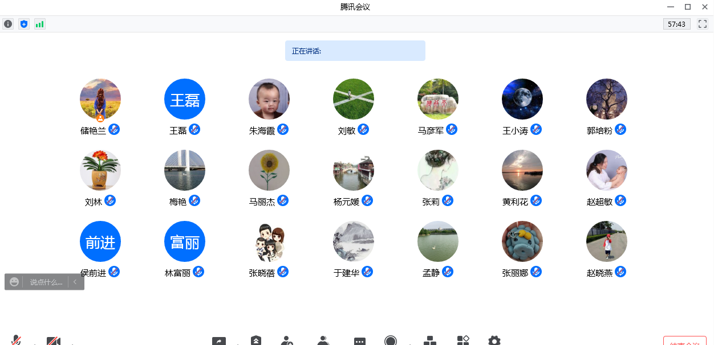This screenshot has height=345, width=714.
Task: Turn on your camera in bottom toolbar
Action: click(54, 341)
